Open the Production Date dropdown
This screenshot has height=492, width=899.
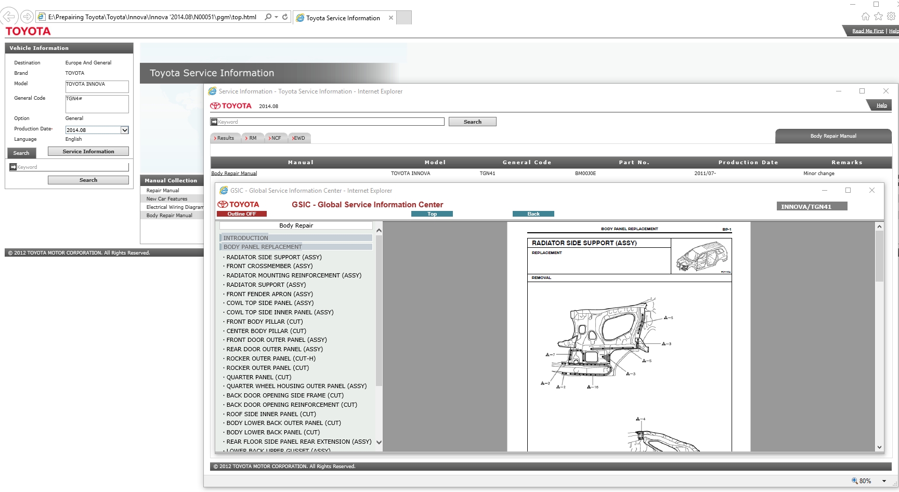pyautogui.click(x=125, y=130)
